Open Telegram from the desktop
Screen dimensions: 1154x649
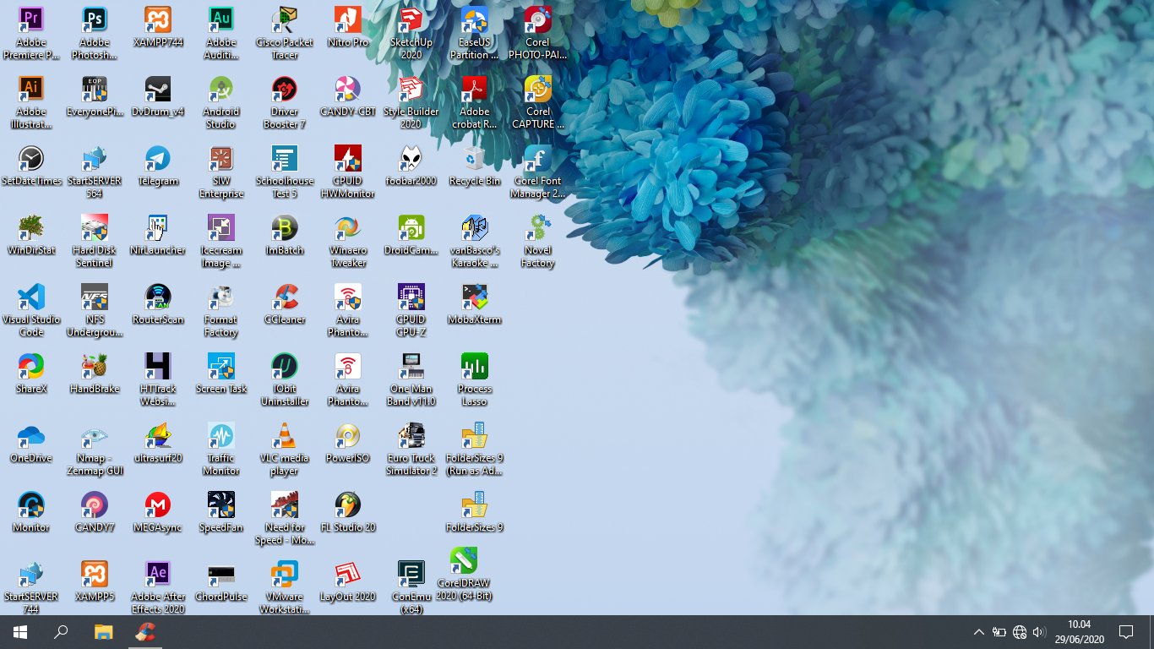coord(158,166)
